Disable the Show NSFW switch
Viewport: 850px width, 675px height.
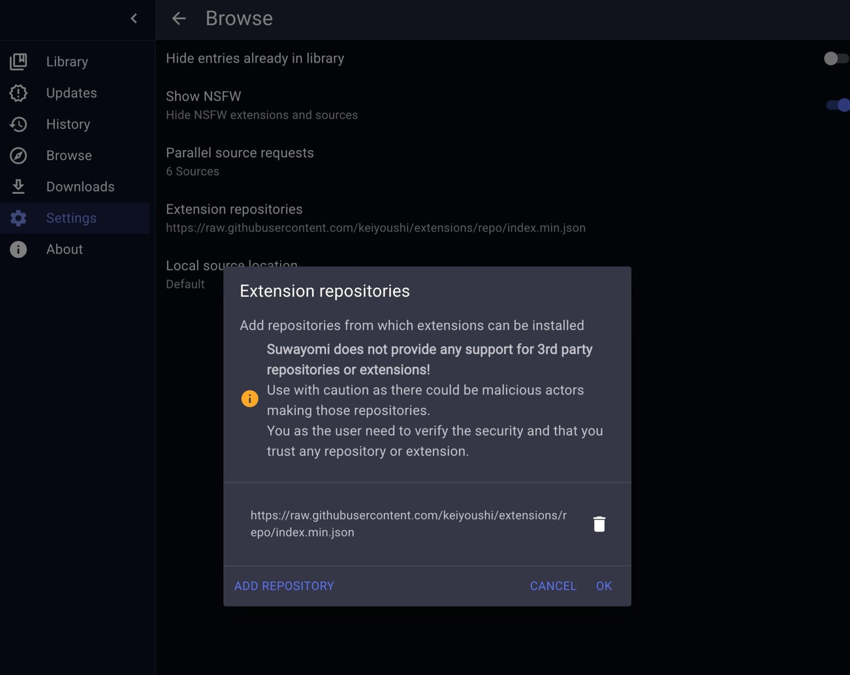(838, 105)
